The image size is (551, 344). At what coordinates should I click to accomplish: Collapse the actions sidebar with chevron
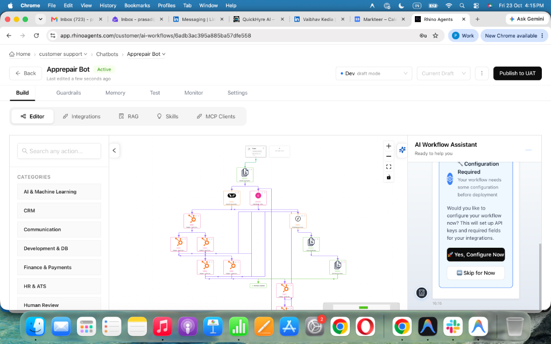[x=114, y=150]
